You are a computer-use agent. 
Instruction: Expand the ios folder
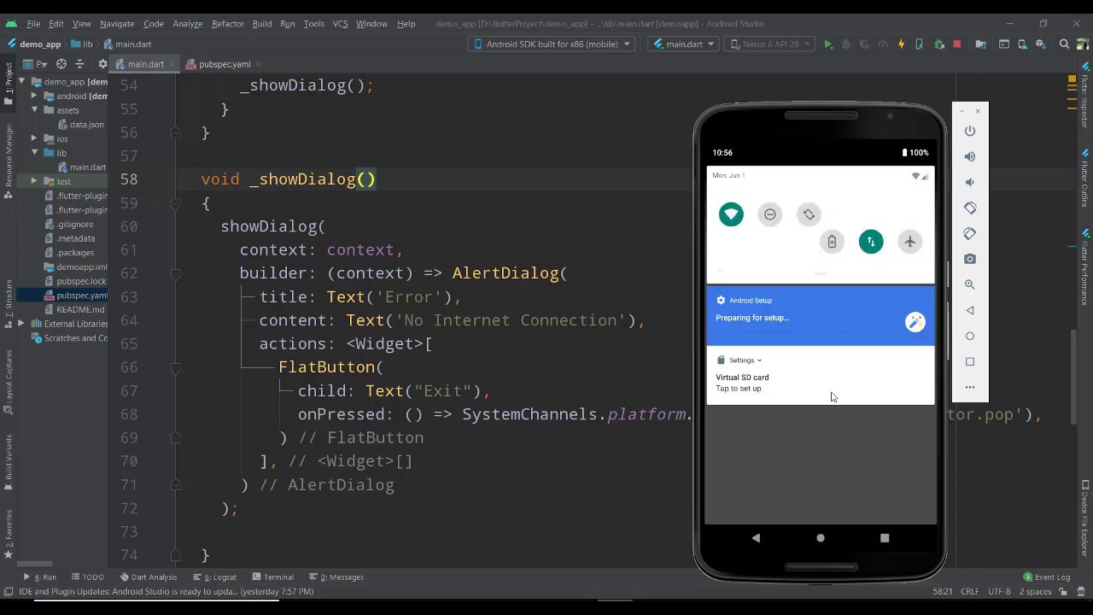[34, 138]
